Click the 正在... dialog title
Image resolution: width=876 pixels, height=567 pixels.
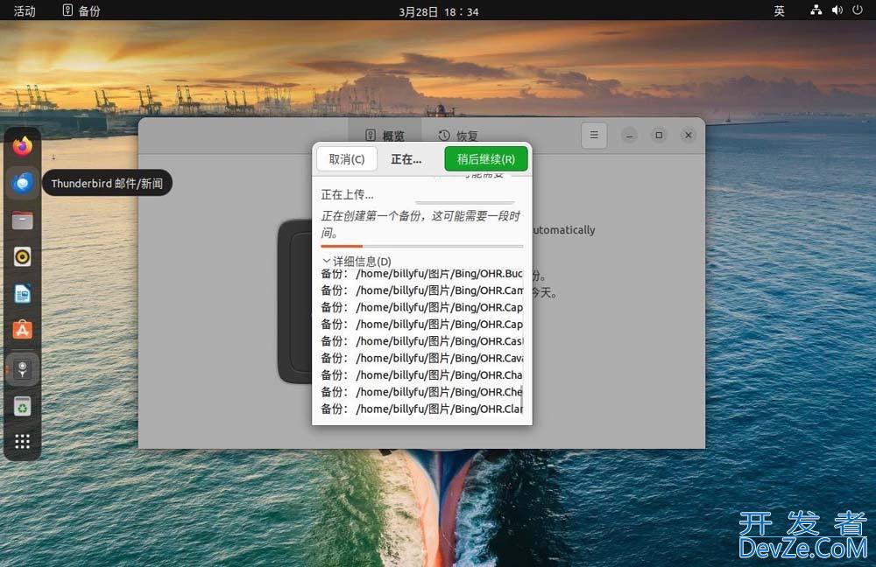[x=406, y=159]
